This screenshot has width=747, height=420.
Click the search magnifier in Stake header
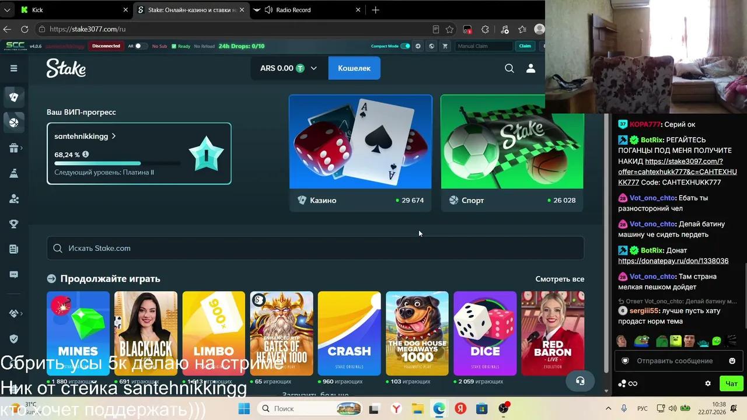pos(509,68)
